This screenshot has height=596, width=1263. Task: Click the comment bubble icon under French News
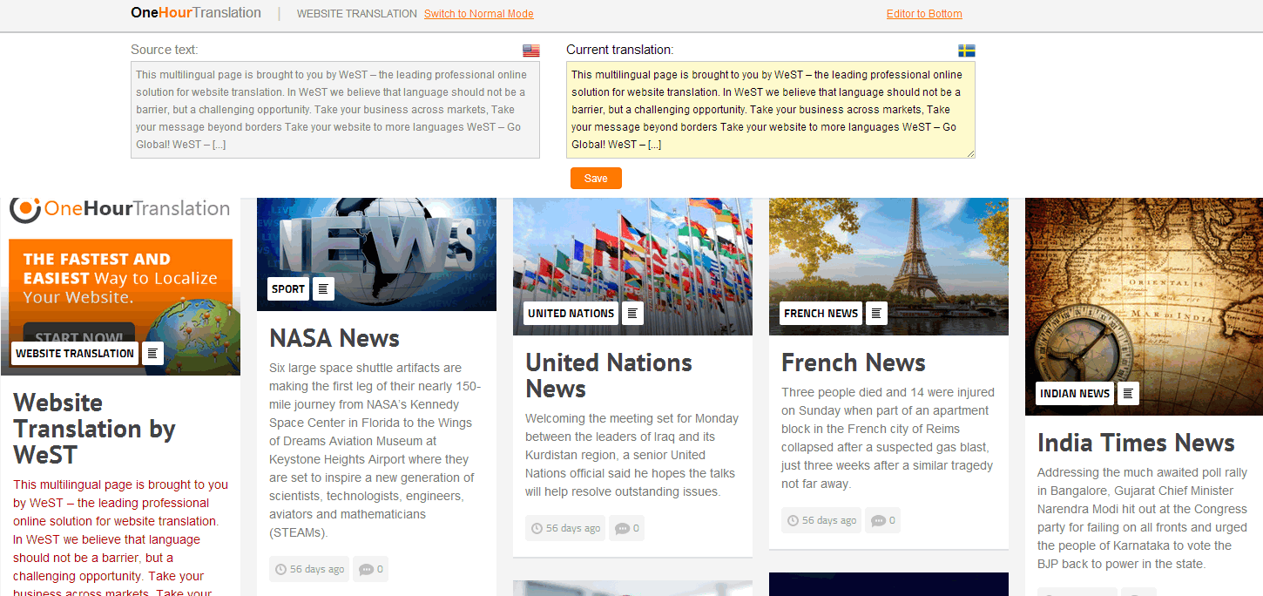[878, 521]
